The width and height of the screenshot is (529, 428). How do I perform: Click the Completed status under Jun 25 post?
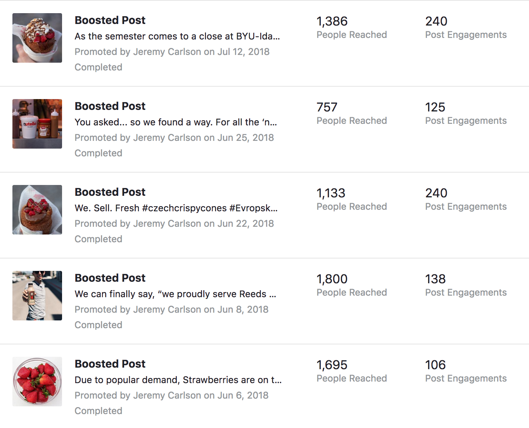pos(99,153)
